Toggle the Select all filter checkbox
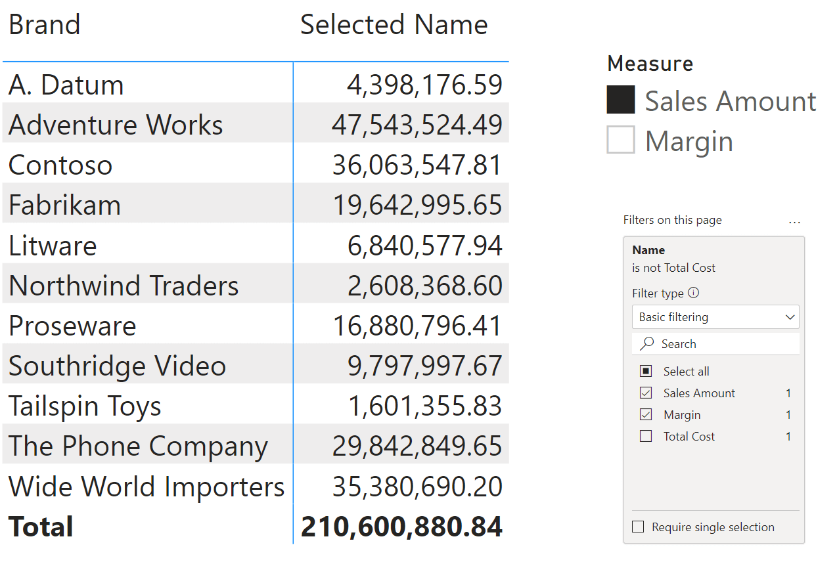This screenshot has width=837, height=564. (x=646, y=371)
